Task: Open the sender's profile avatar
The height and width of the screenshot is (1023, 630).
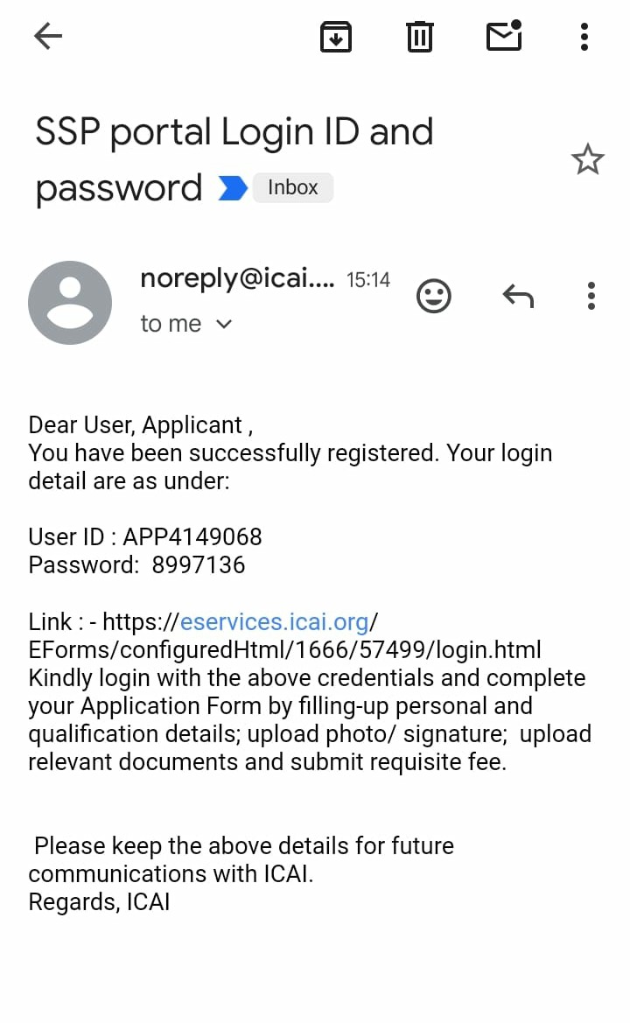Action: [x=70, y=303]
